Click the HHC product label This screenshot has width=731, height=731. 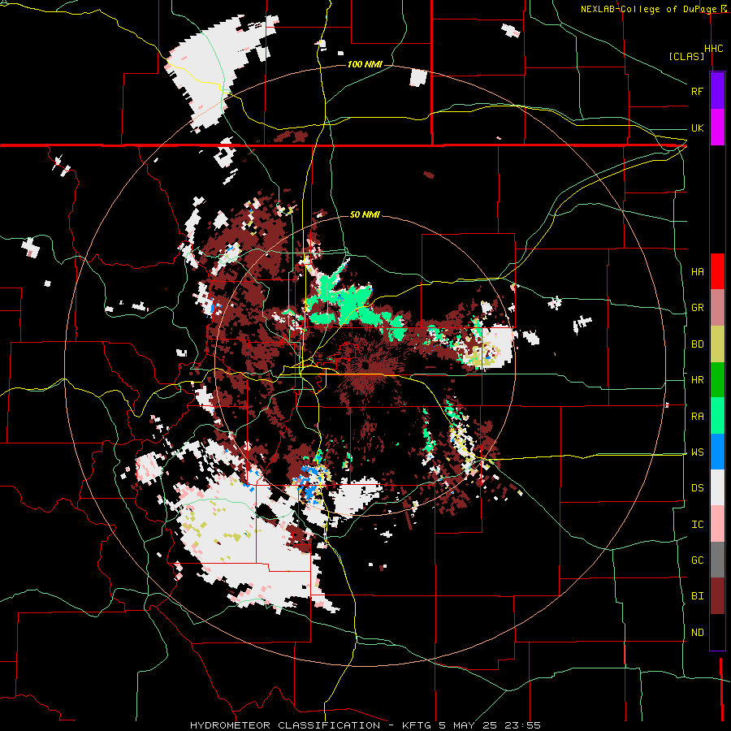tap(713, 49)
